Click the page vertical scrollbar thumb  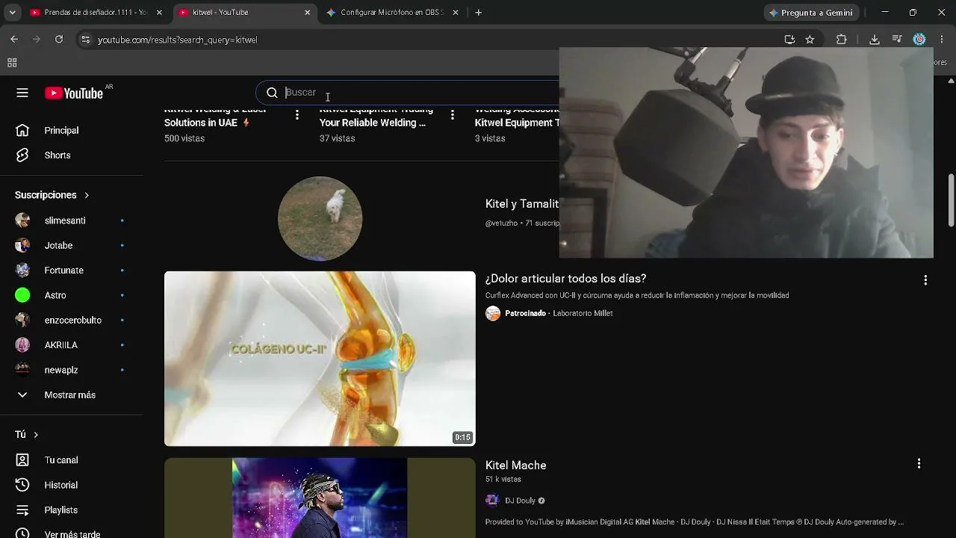951,200
